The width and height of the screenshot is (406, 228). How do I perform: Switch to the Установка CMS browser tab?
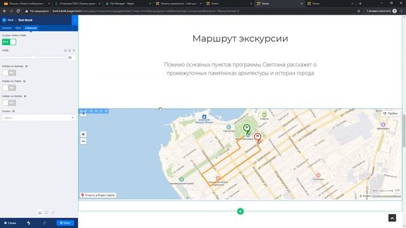click(x=78, y=4)
